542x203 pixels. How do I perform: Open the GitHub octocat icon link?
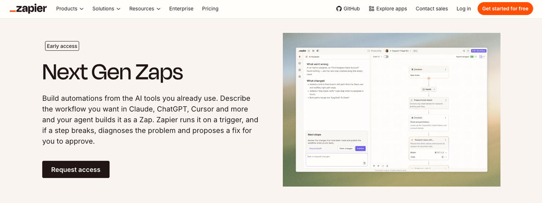[339, 8]
